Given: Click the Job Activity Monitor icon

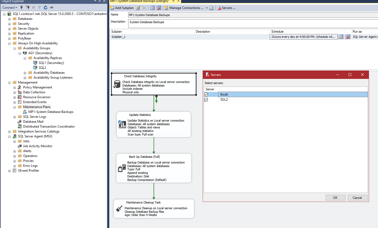Looking at the screenshot, I should [x=20, y=146].
